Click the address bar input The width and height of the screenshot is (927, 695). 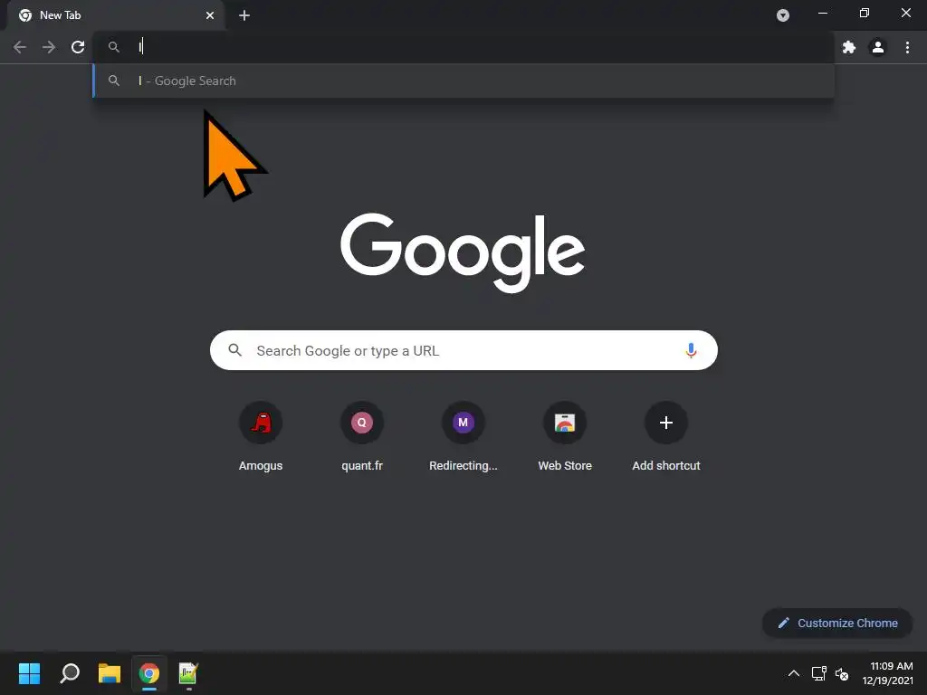464,47
